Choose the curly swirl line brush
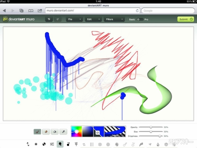Screen dimensions: 197x148 point(84,144)
